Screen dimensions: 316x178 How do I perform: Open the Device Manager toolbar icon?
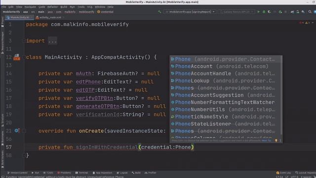tap(298, 12)
